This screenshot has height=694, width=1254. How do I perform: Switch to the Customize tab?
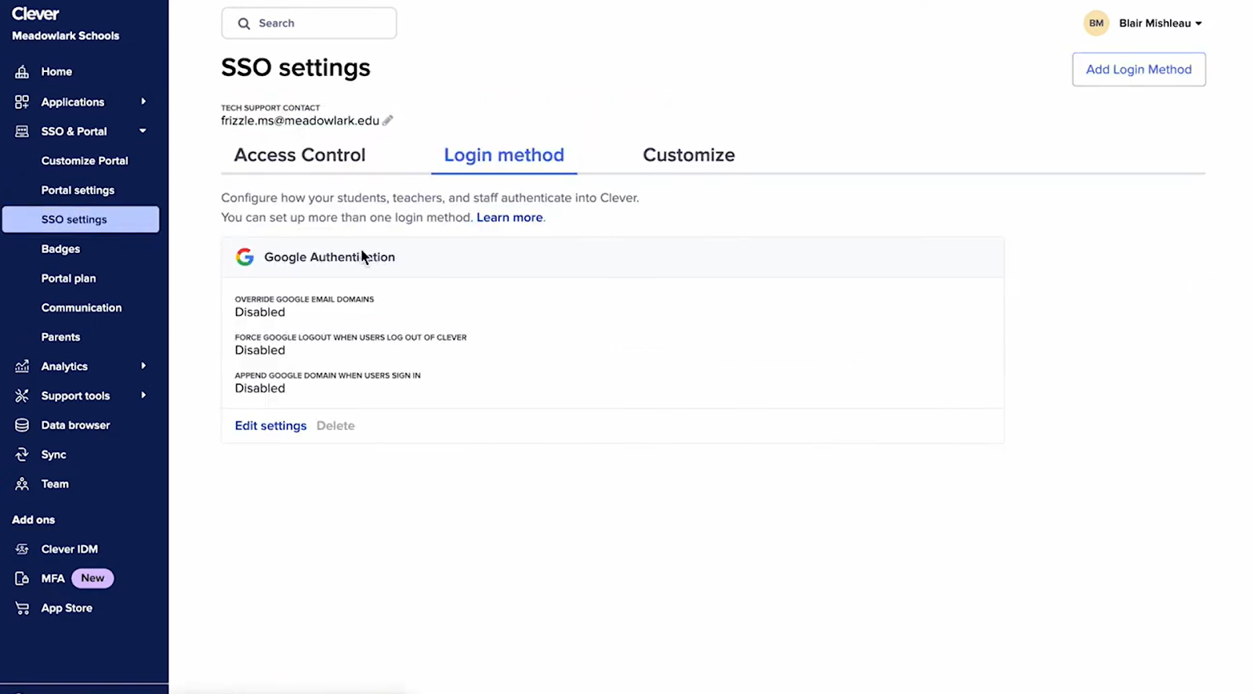[688, 155]
